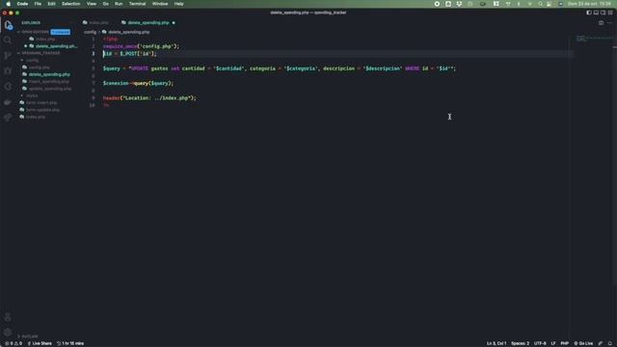Expand the Outline section
This screenshot has width=617, height=347.
(x=28, y=336)
